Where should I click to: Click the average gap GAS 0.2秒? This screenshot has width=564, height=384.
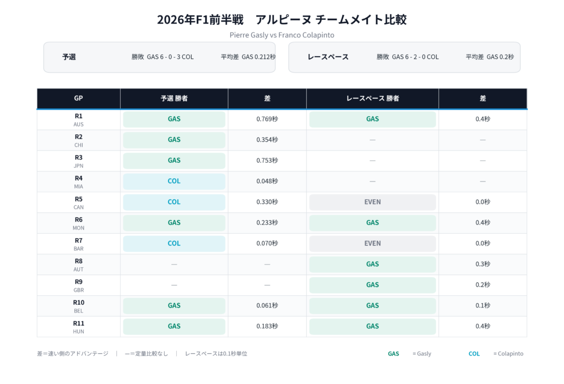[500, 57]
